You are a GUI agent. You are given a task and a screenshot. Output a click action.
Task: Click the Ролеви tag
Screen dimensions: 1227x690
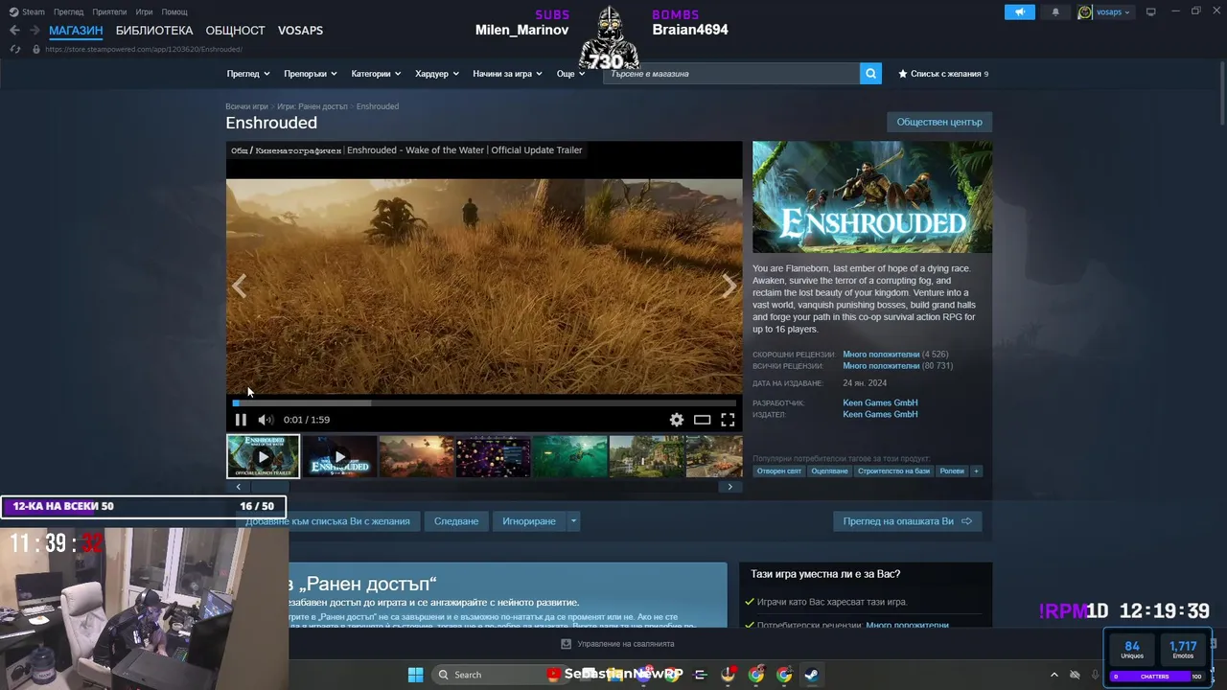coord(952,471)
